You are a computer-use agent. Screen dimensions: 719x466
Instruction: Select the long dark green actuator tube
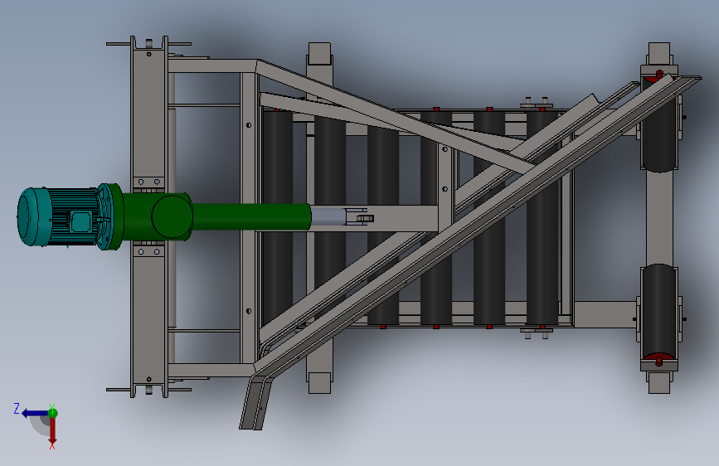point(251,216)
